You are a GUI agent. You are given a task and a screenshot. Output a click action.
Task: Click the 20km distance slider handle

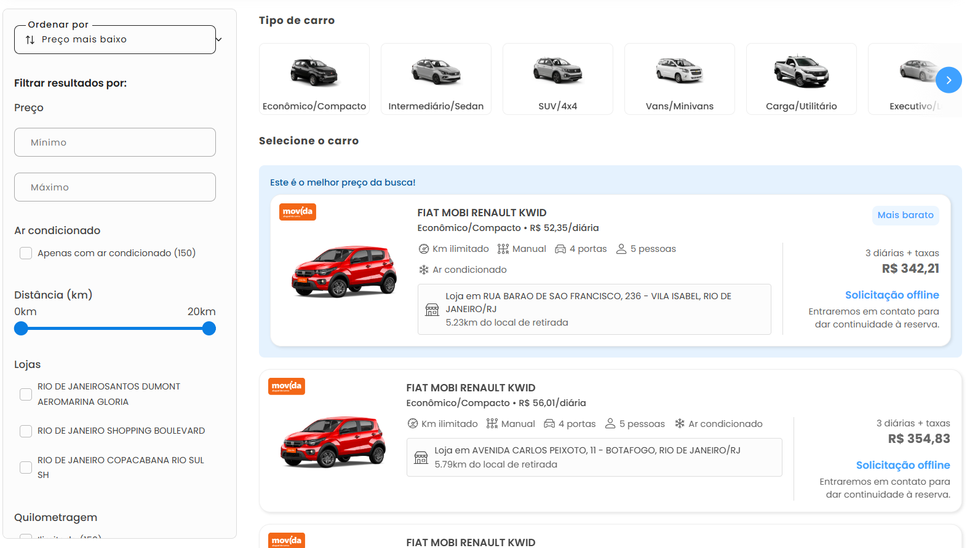(209, 329)
